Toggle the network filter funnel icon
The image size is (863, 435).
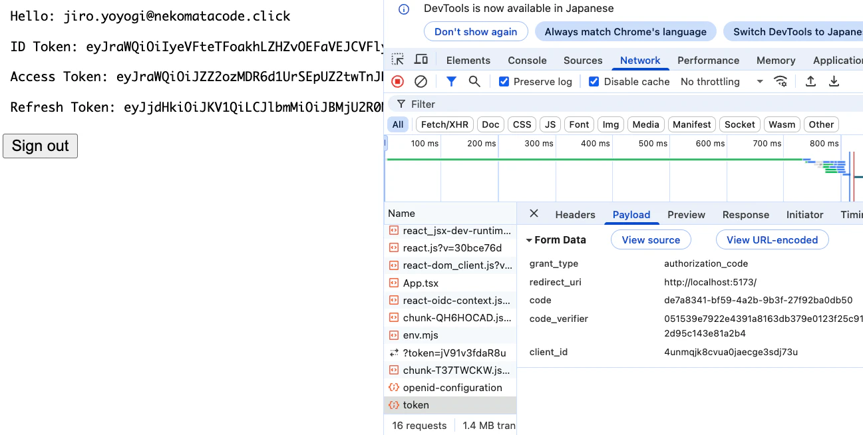pos(451,81)
